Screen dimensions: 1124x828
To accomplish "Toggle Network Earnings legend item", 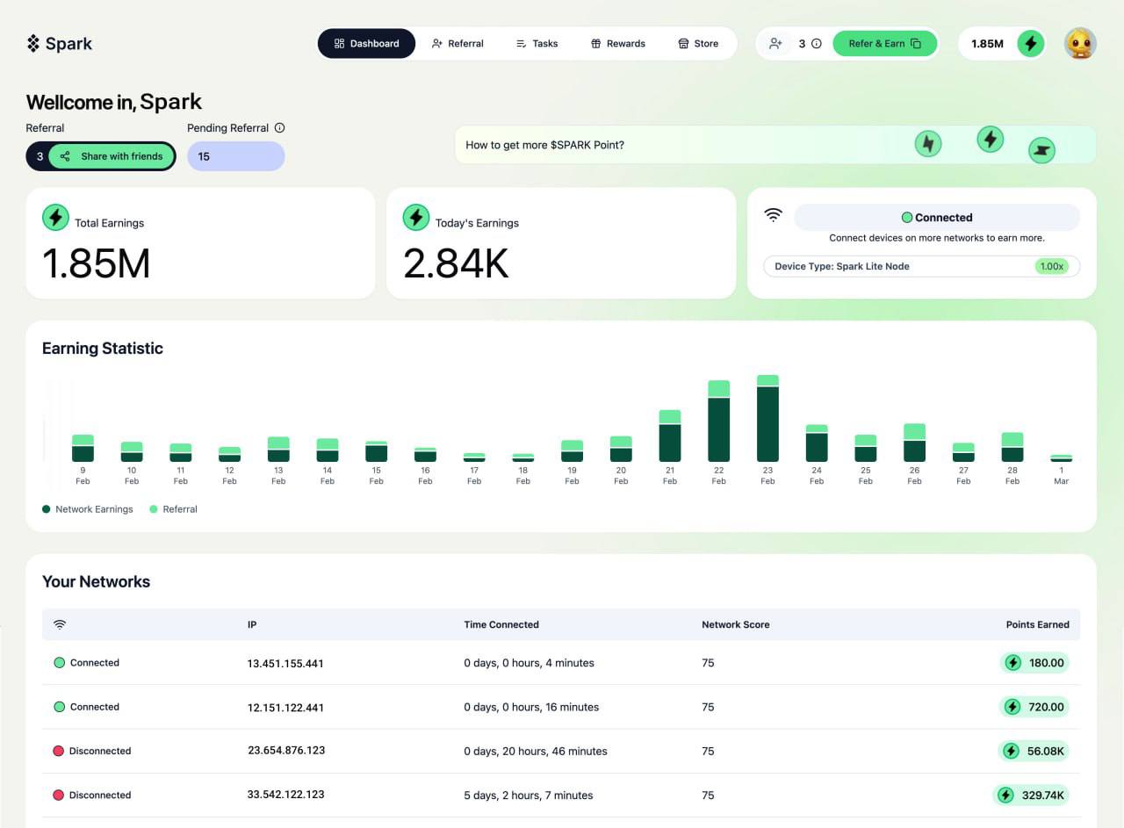I will point(88,509).
